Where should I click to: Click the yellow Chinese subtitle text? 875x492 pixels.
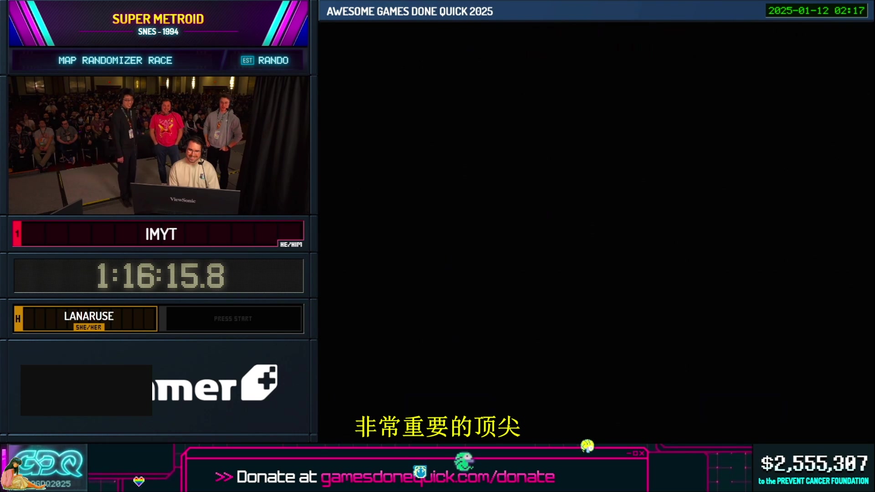point(437,427)
